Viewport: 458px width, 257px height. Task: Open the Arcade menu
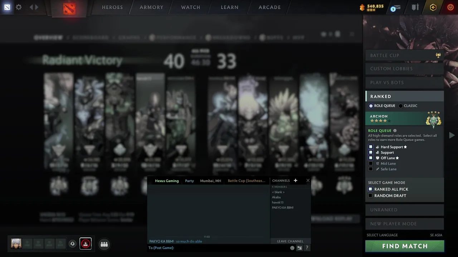(x=270, y=7)
